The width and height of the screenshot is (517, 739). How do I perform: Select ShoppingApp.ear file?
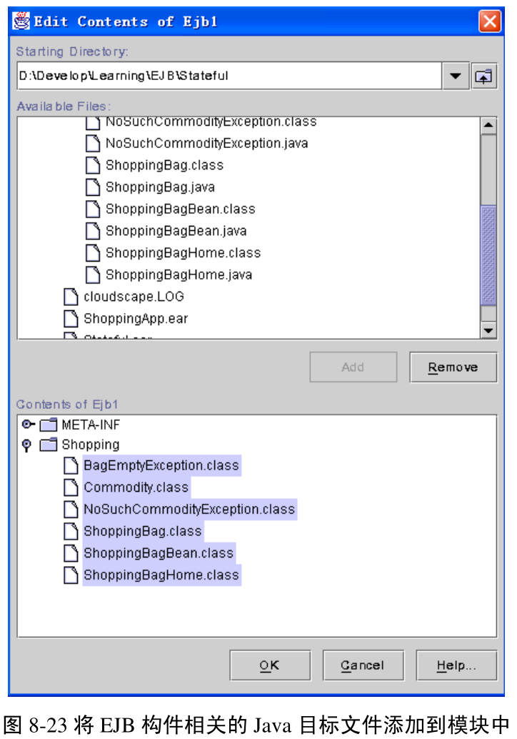tap(136, 319)
